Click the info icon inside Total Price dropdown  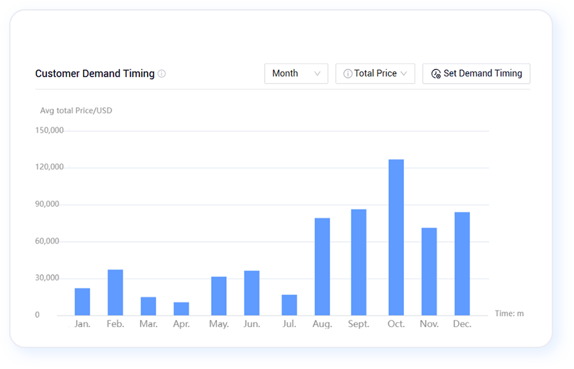point(347,74)
